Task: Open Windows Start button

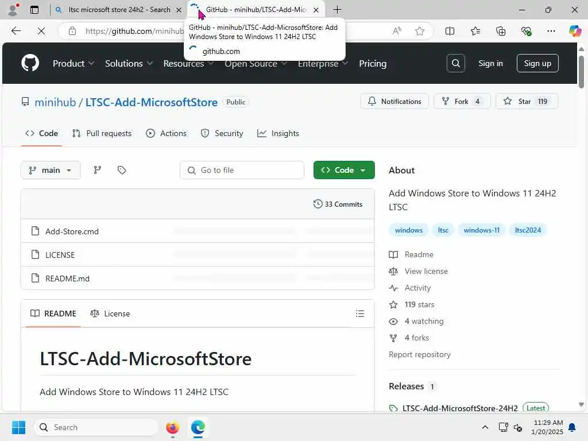Action: tap(18, 427)
